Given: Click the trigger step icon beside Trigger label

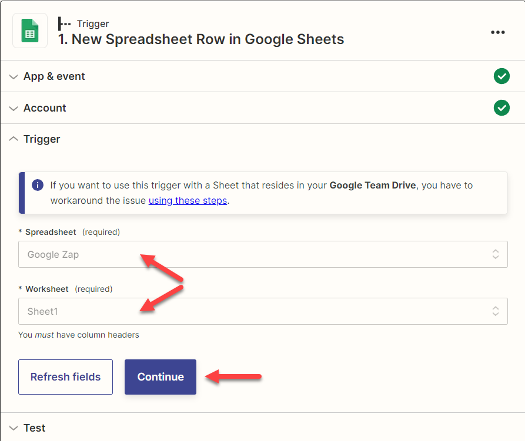Looking at the screenshot, I should [x=64, y=23].
